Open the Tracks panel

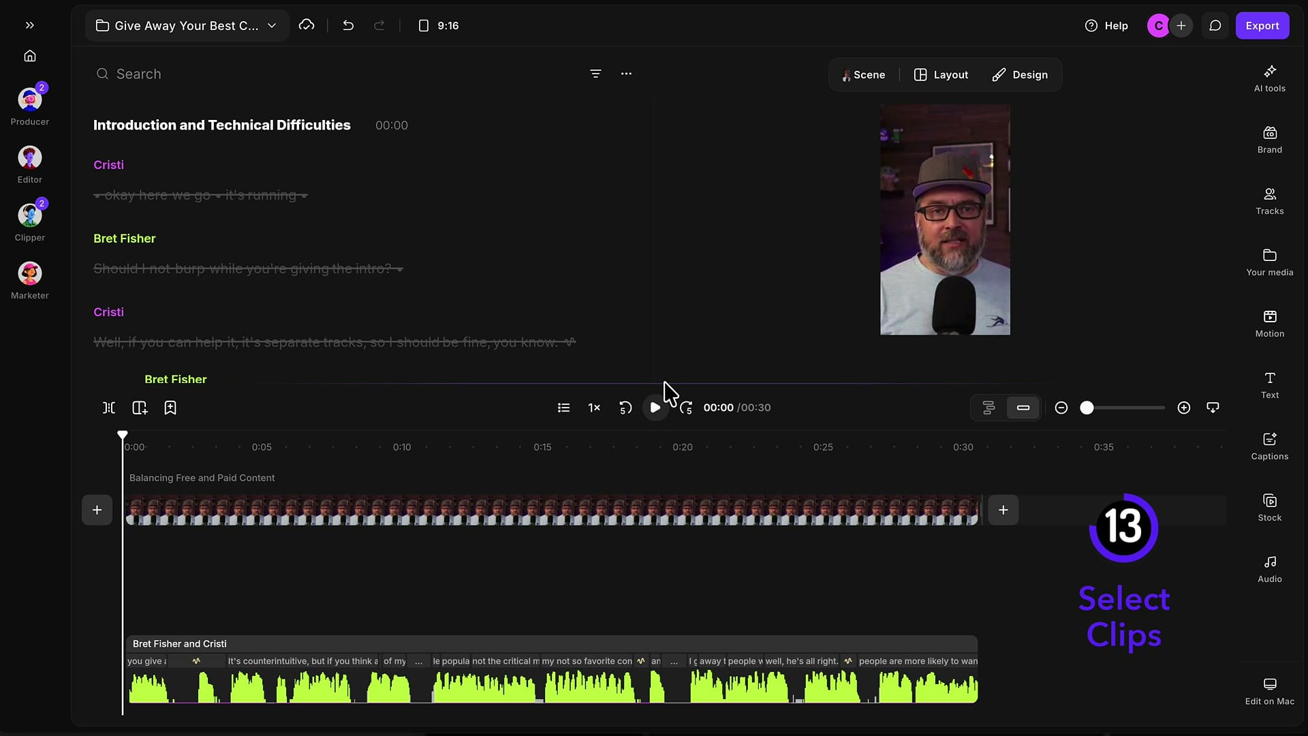pyautogui.click(x=1270, y=201)
